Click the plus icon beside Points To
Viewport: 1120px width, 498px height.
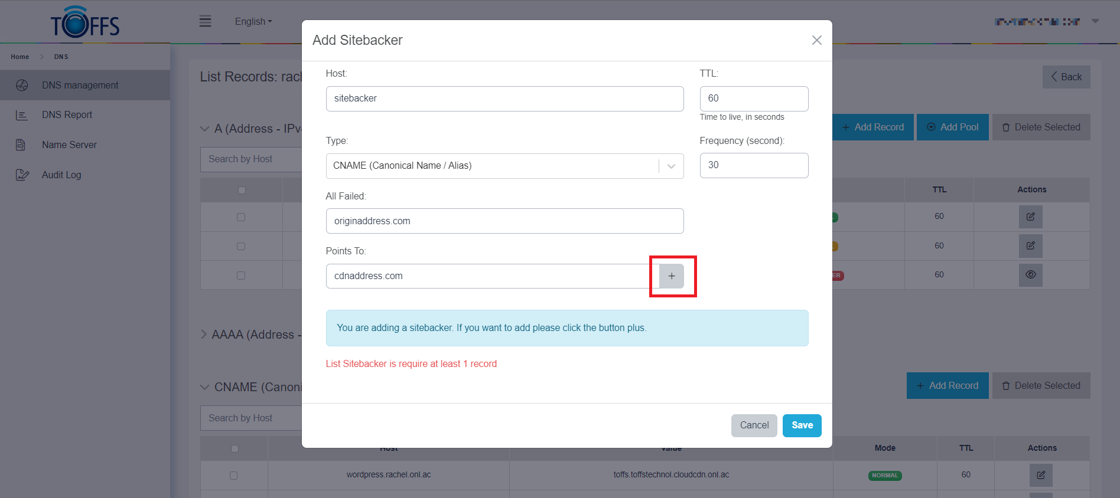pos(672,276)
